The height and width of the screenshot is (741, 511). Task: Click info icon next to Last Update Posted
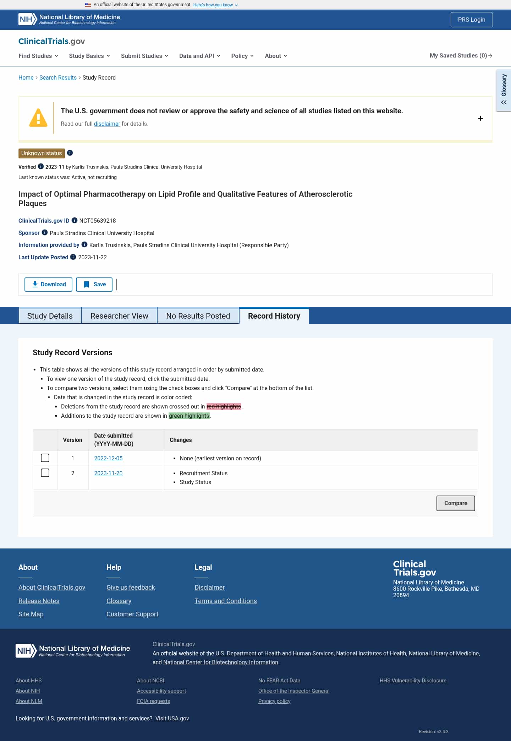tap(73, 257)
